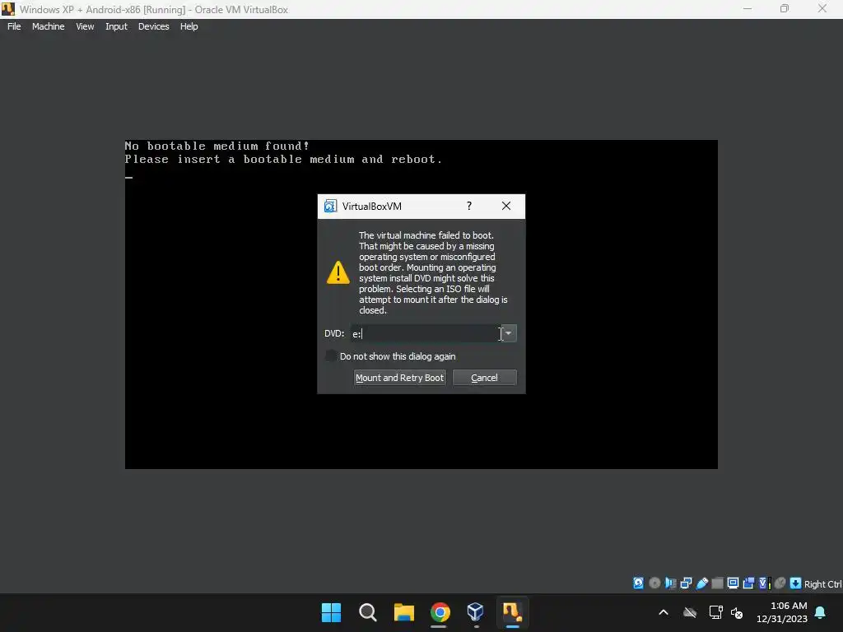
Task: Open the Machine menu
Action: (48, 26)
